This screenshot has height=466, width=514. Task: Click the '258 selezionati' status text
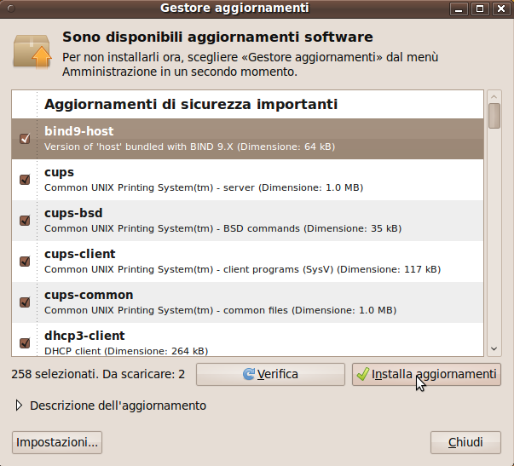click(x=98, y=374)
